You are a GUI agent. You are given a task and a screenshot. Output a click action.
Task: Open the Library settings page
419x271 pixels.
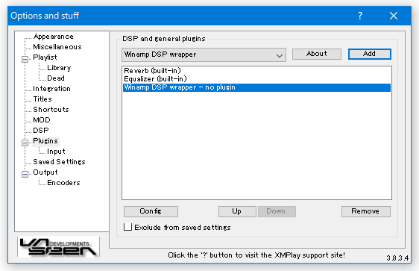(x=59, y=68)
